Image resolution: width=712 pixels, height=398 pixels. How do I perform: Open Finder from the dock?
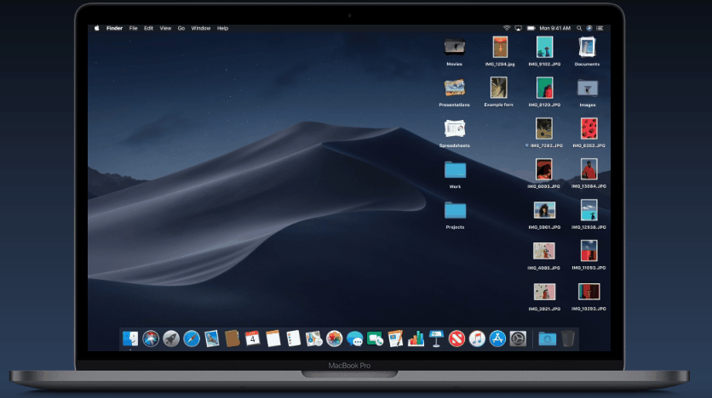[130, 338]
